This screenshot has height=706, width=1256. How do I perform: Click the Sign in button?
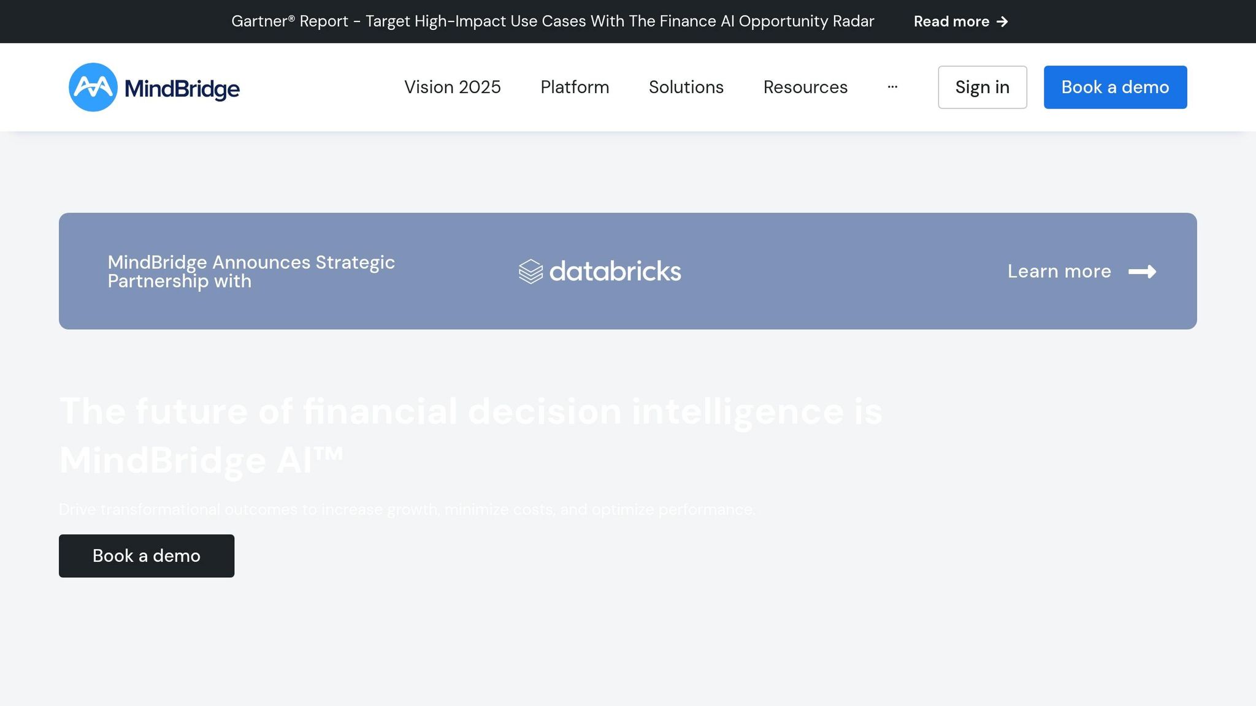point(982,87)
